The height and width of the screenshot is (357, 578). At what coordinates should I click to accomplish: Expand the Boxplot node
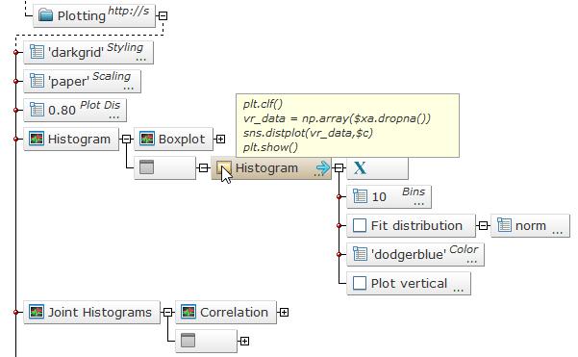[x=220, y=139]
